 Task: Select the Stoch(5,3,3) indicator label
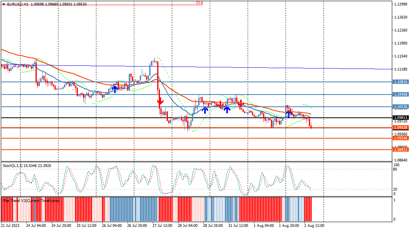[x=27, y=165]
